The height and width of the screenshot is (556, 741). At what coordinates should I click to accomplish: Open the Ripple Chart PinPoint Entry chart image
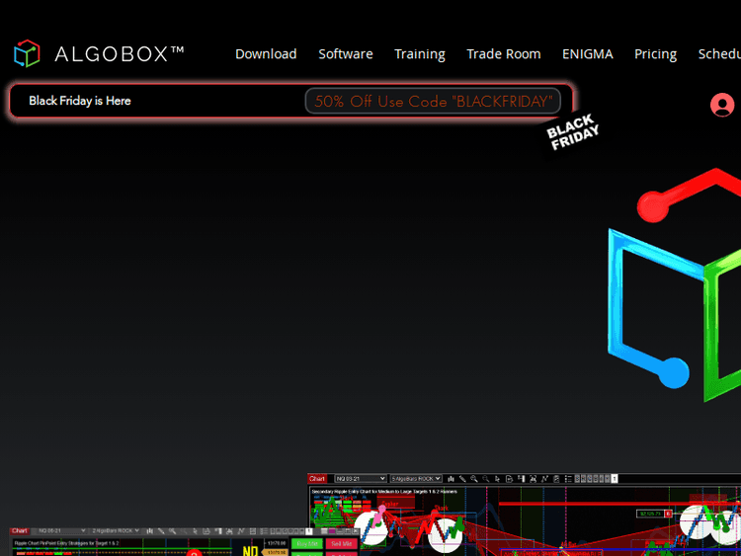(x=184, y=542)
